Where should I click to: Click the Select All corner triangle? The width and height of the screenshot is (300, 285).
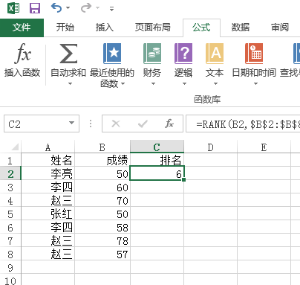(x=15, y=147)
